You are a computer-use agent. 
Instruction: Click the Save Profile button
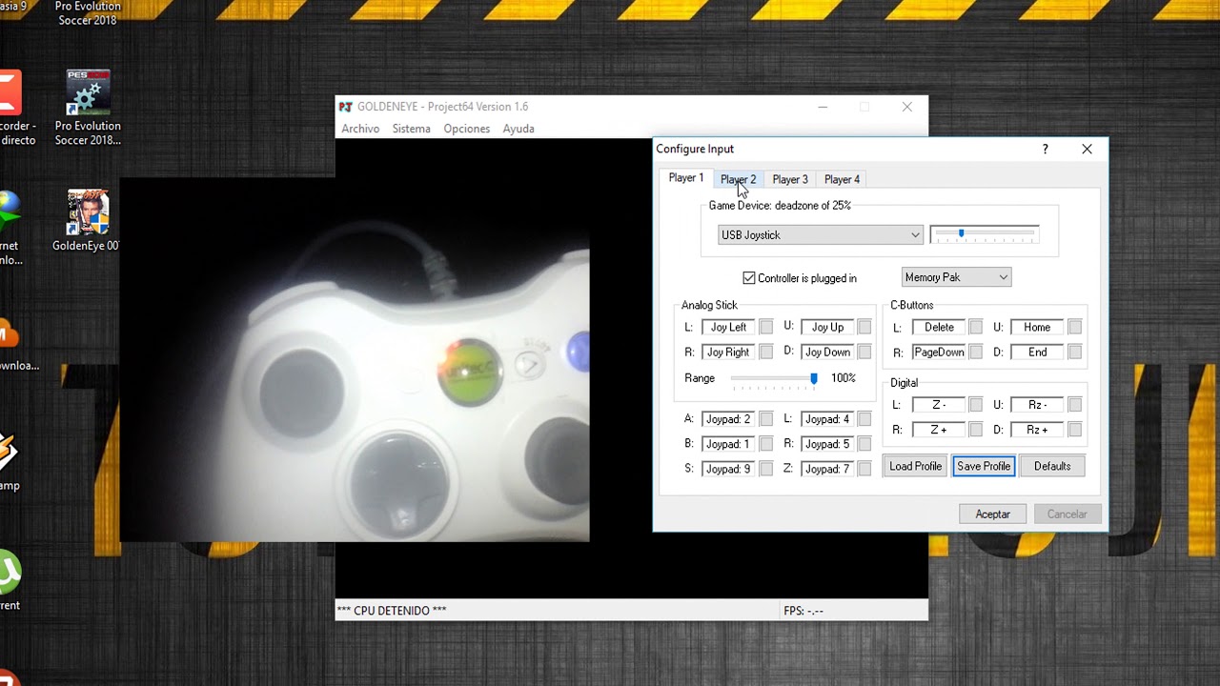(x=984, y=466)
